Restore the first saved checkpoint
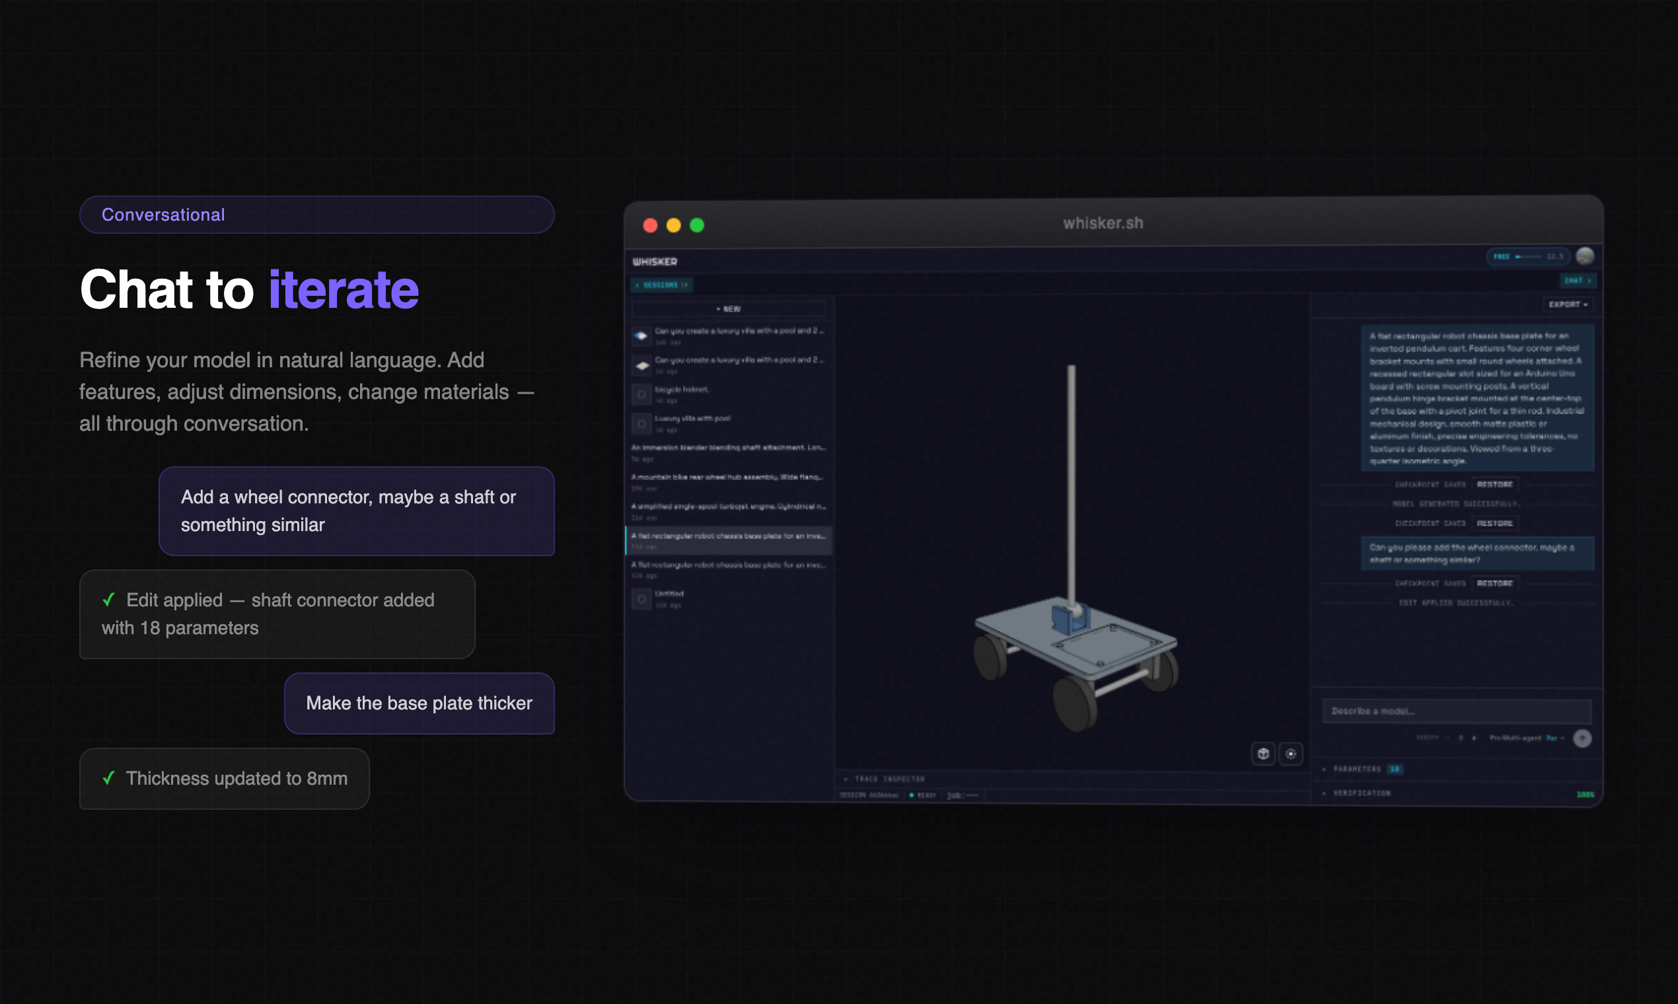The width and height of the screenshot is (1678, 1004). [x=1494, y=484]
